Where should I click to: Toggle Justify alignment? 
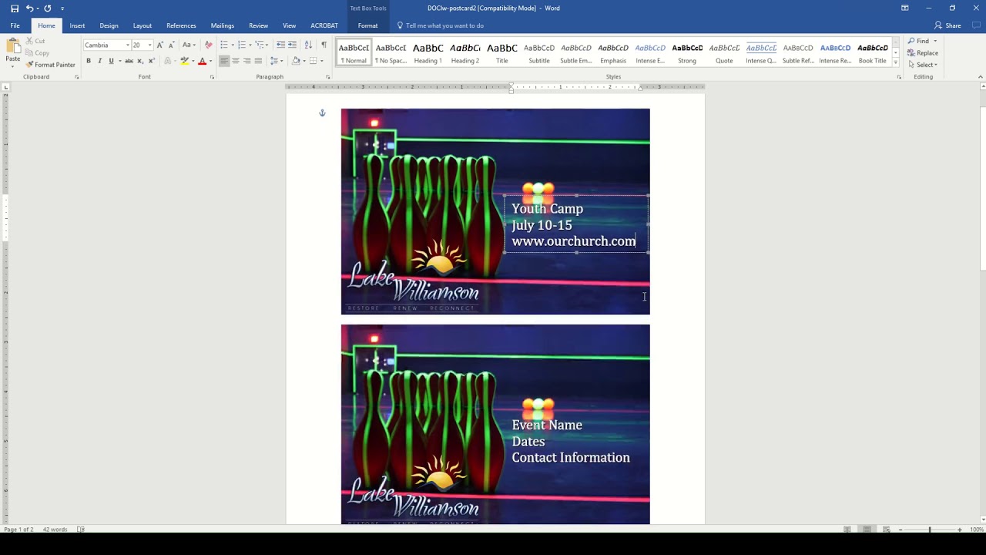[258, 61]
